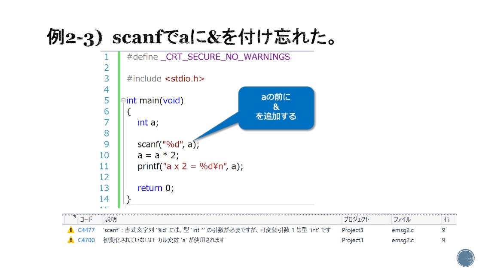Click the 'a = a * 2;' statement
Screen dimensions: 488x274
click(158, 155)
